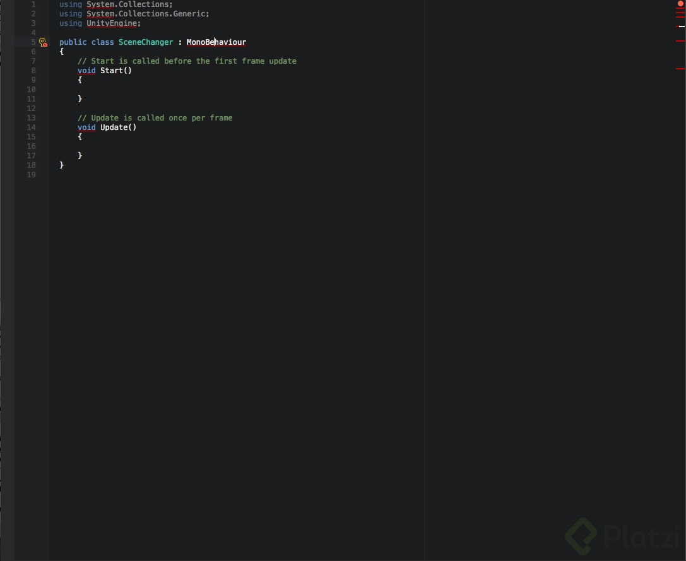Click line number 8 in the gutter

click(33, 71)
